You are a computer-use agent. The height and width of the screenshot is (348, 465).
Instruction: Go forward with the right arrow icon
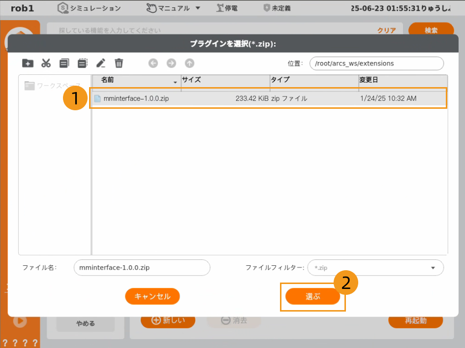171,63
